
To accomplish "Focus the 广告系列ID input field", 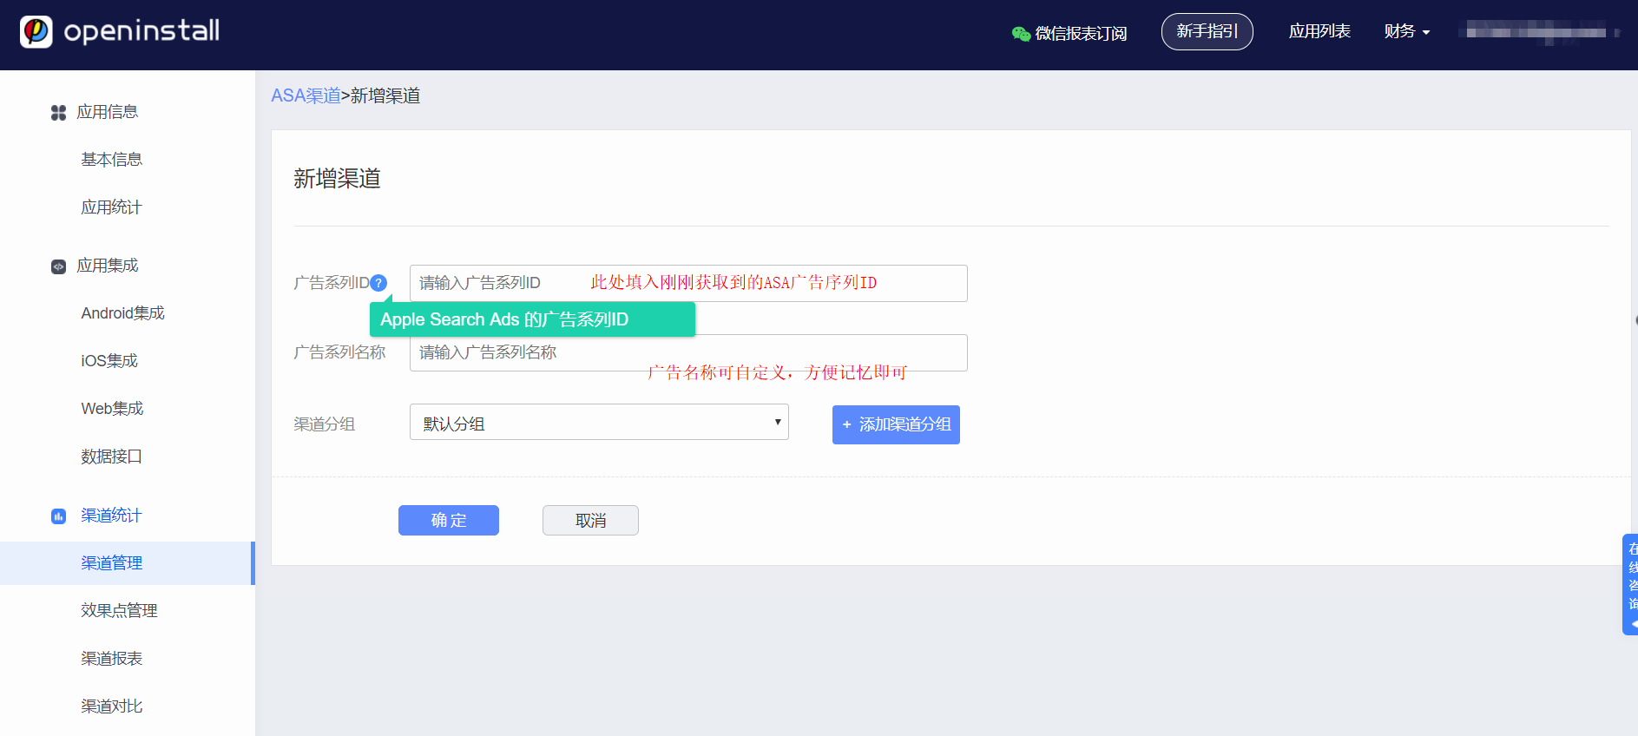I will [688, 283].
